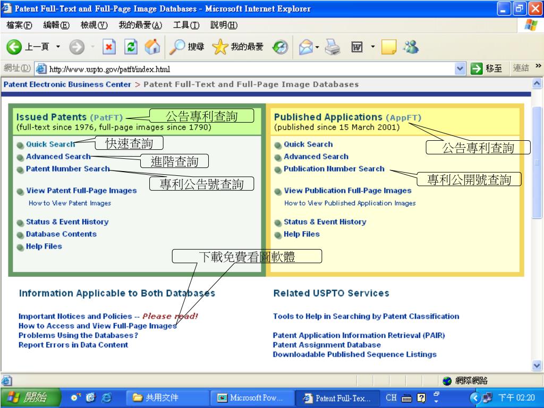Click the 共用文件 taskbar button

click(167, 397)
